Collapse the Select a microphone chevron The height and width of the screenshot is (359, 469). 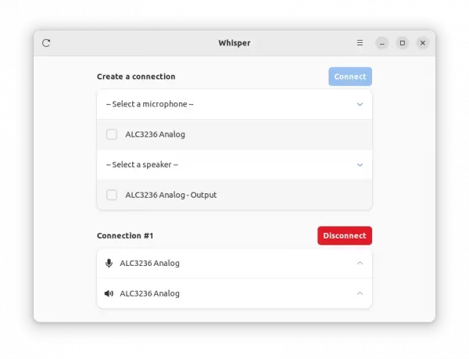click(360, 104)
